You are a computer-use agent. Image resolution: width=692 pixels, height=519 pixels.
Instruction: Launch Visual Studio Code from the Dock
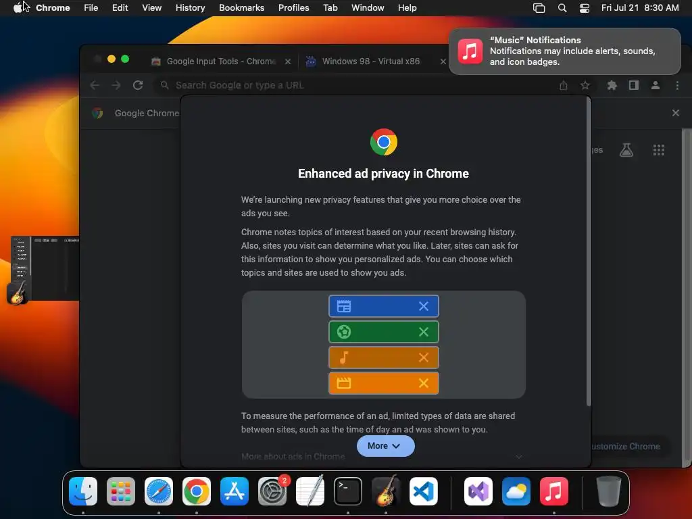424,491
